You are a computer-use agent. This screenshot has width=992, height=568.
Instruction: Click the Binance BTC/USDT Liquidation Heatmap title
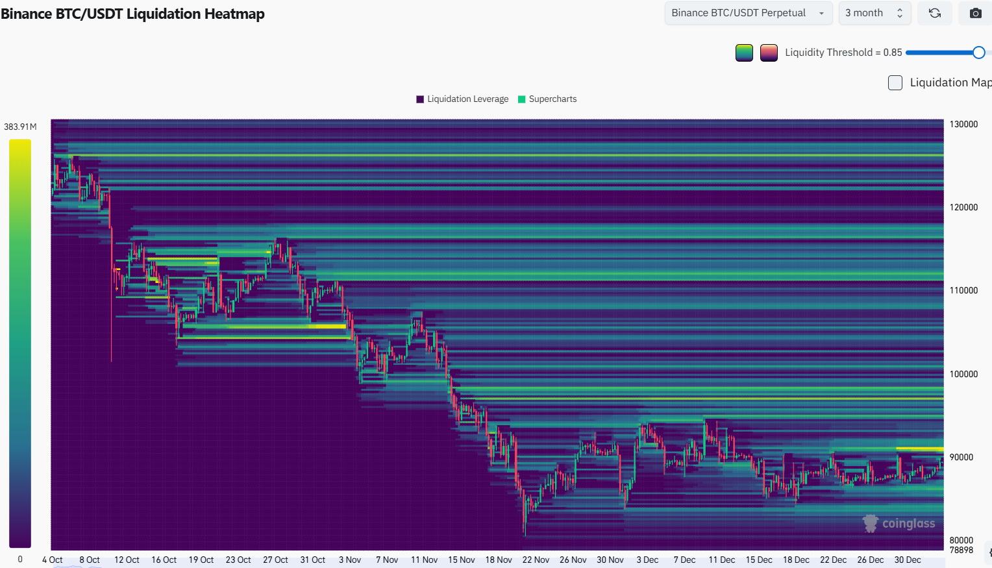pos(132,14)
